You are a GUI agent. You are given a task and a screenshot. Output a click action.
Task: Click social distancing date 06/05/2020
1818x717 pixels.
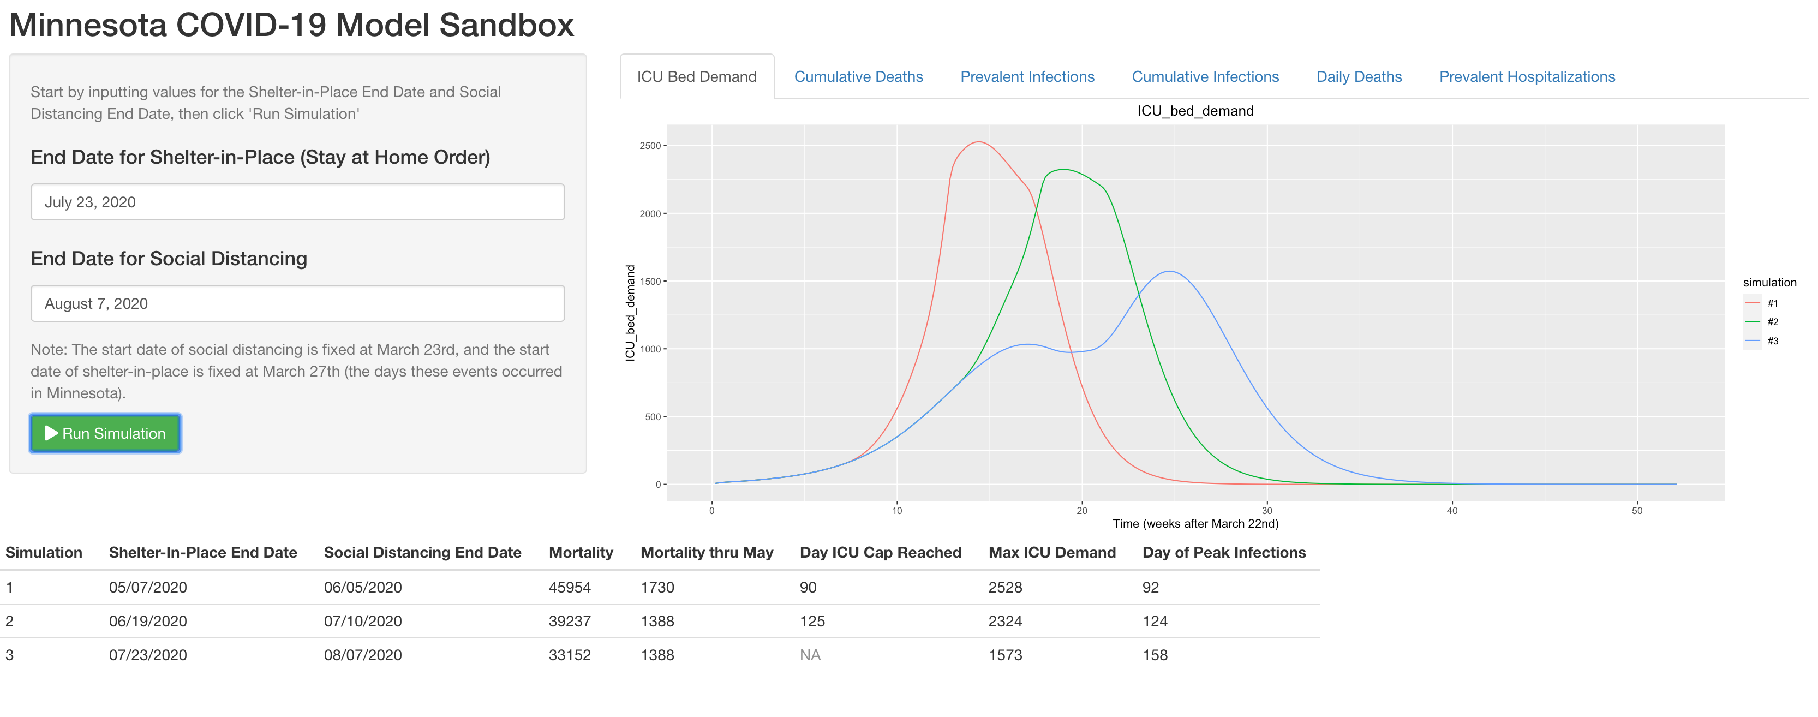363,587
